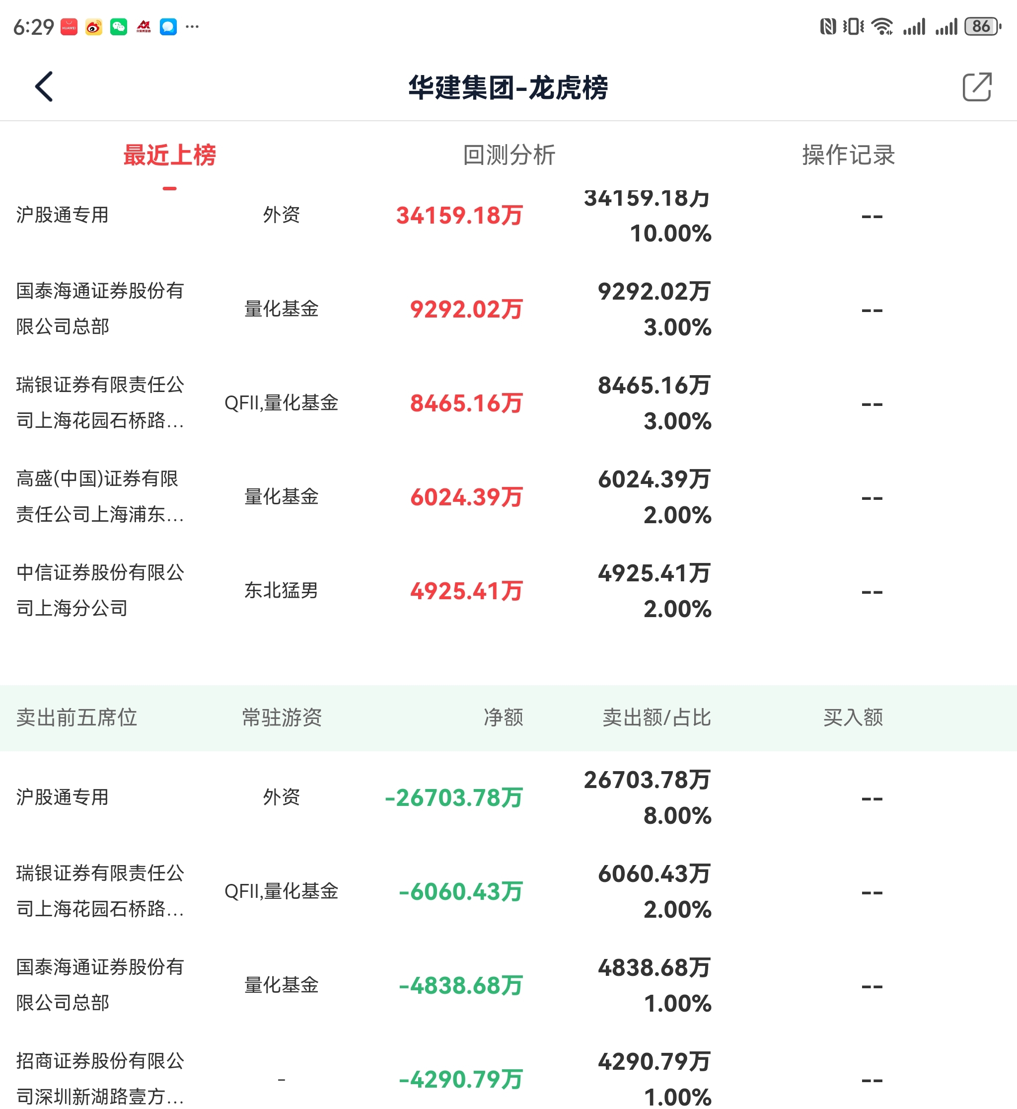The width and height of the screenshot is (1017, 1109).
Task: Tap the Weibo notification icon
Action: [x=93, y=26]
